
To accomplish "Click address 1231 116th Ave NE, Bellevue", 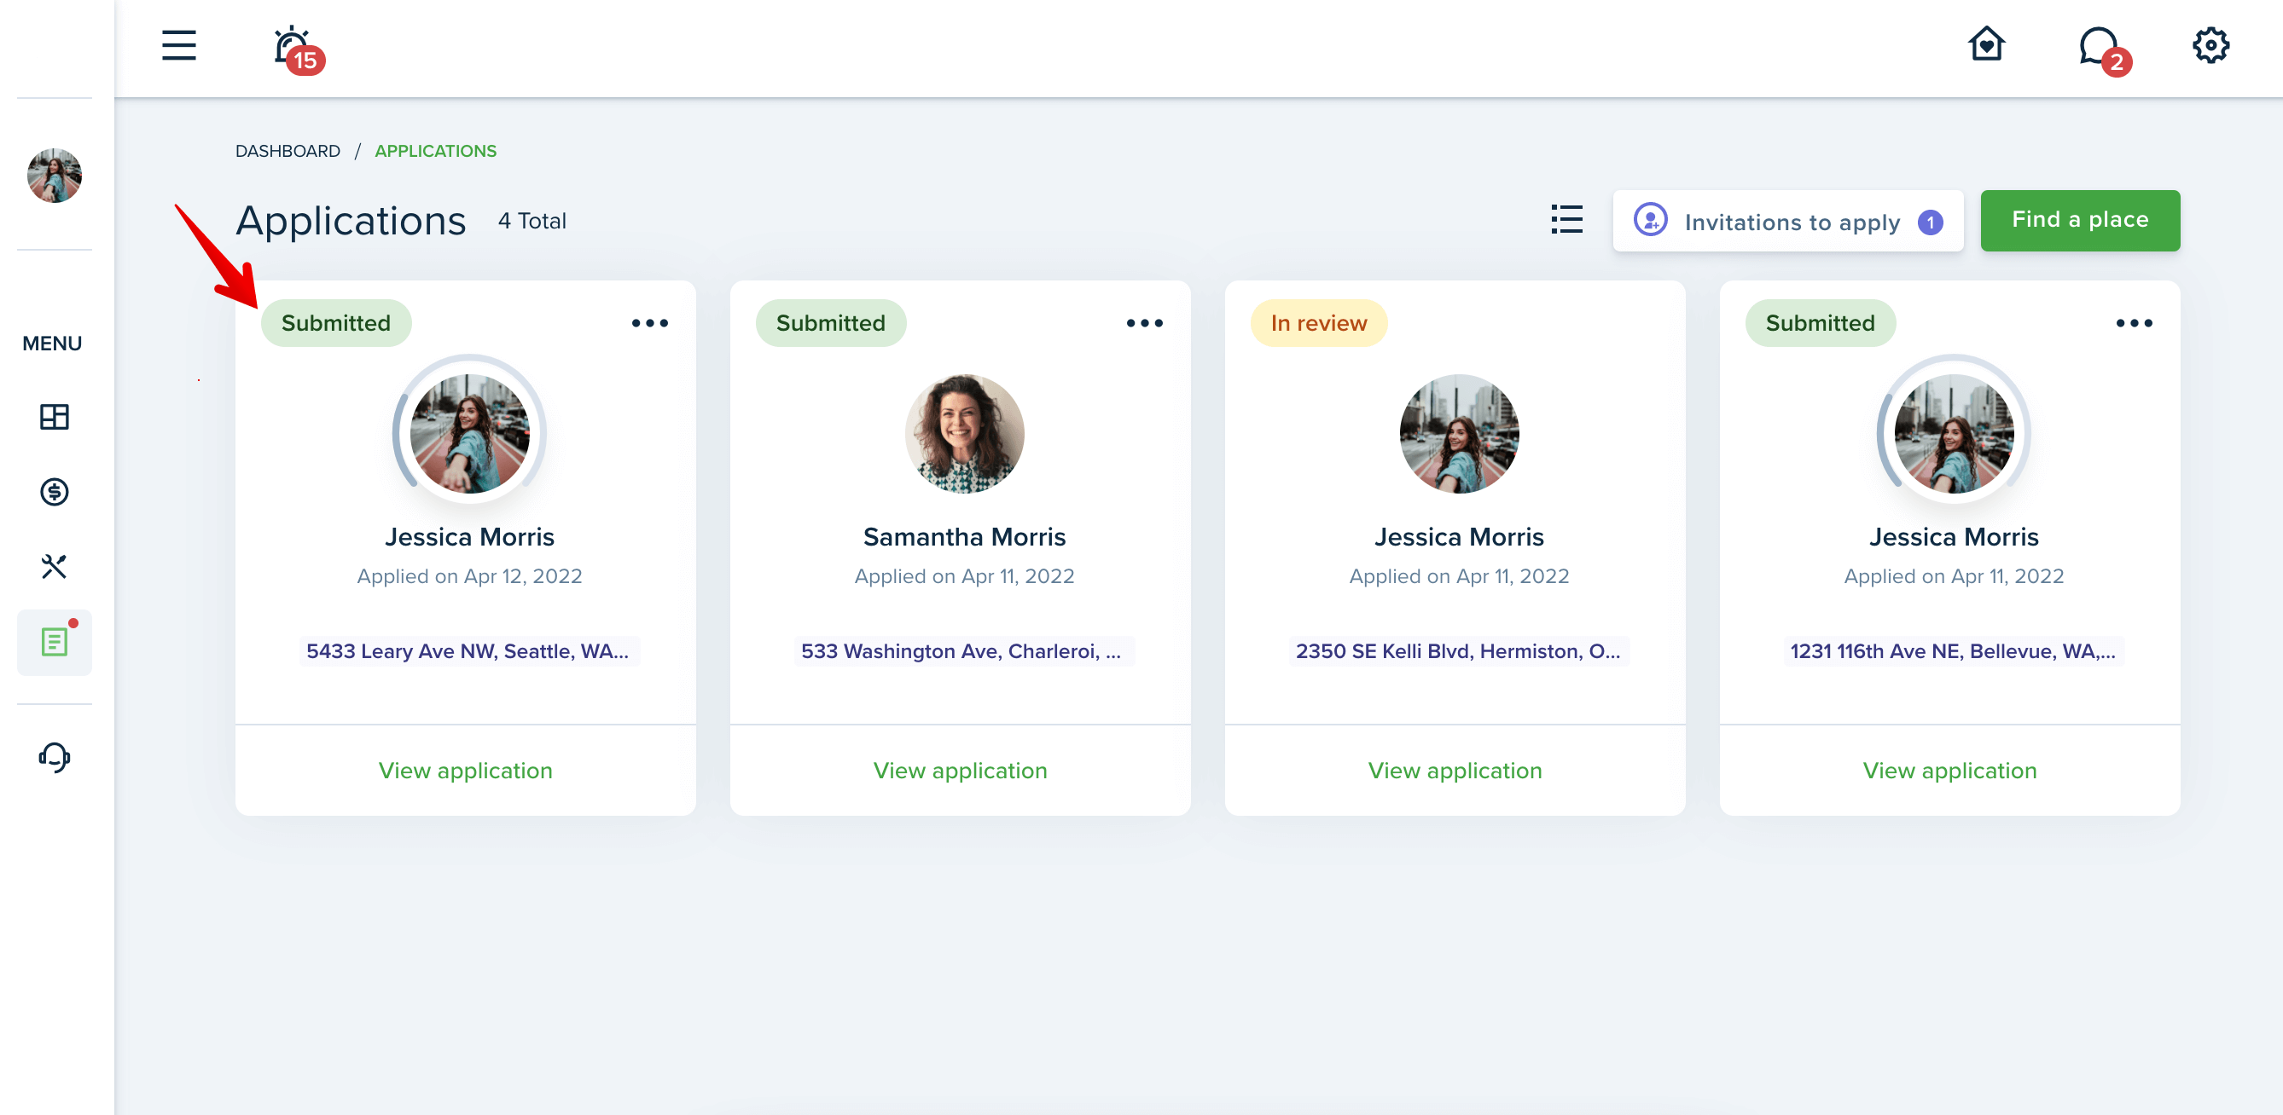I will [x=1953, y=651].
